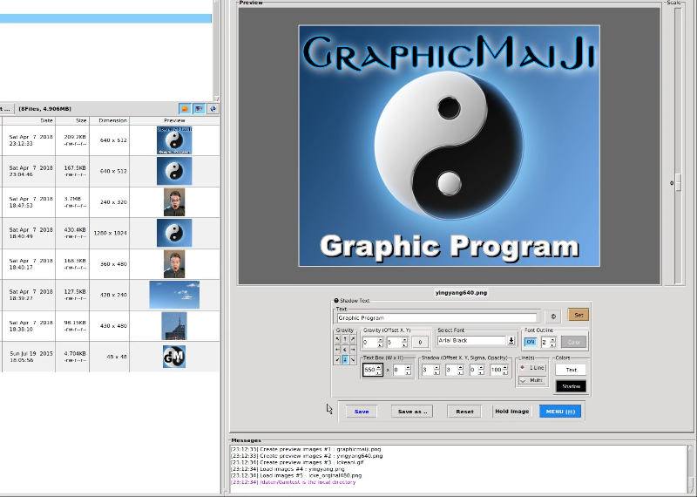The image size is (697, 497).
Task: Select middle-right gravity arrow
Action: pos(353,350)
